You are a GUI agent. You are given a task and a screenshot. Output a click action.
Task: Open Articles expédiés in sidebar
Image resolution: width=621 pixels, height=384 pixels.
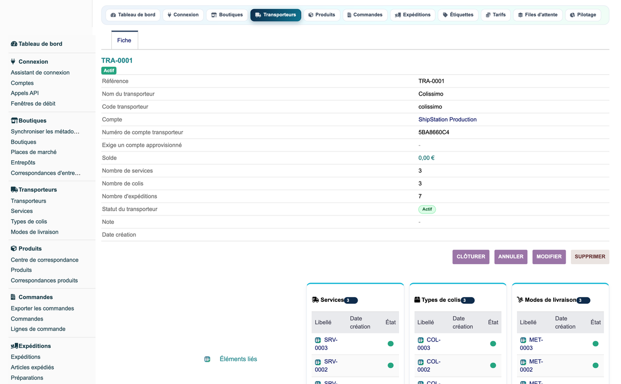[33, 367]
